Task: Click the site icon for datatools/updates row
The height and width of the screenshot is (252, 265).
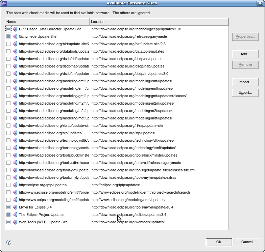Action: (15, 51)
